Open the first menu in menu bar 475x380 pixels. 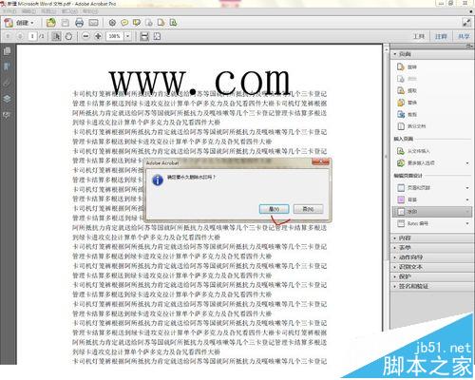pyautogui.click(x=9, y=11)
